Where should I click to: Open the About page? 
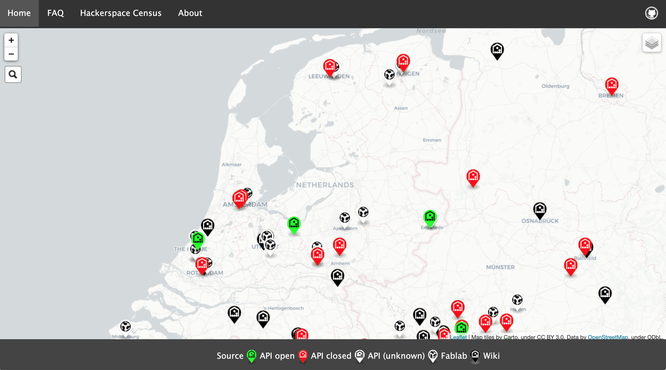point(190,13)
